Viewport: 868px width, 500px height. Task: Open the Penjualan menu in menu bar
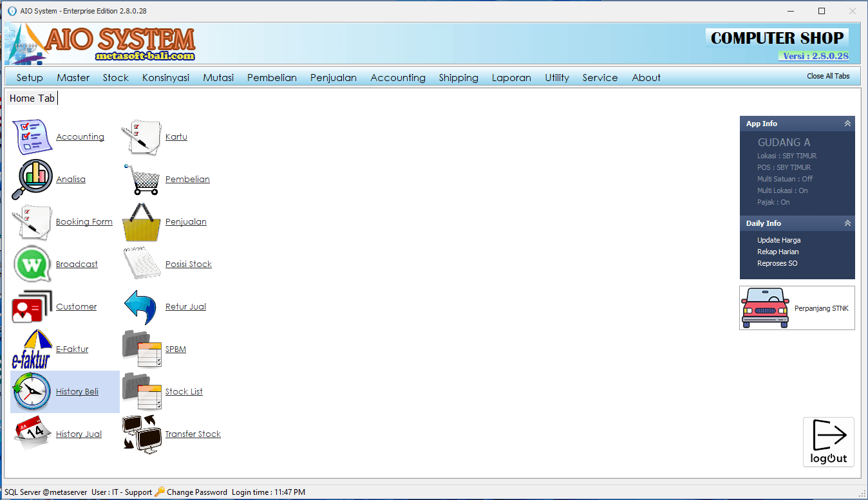(x=334, y=77)
